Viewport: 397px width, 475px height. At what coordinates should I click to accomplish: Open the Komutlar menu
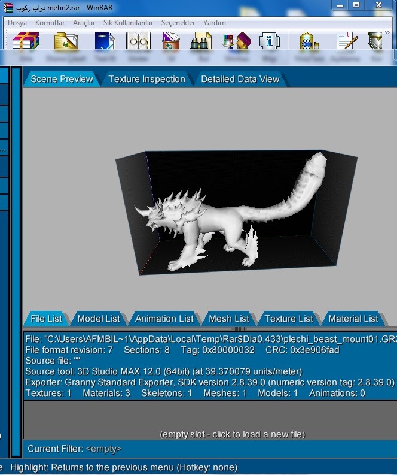(50, 23)
